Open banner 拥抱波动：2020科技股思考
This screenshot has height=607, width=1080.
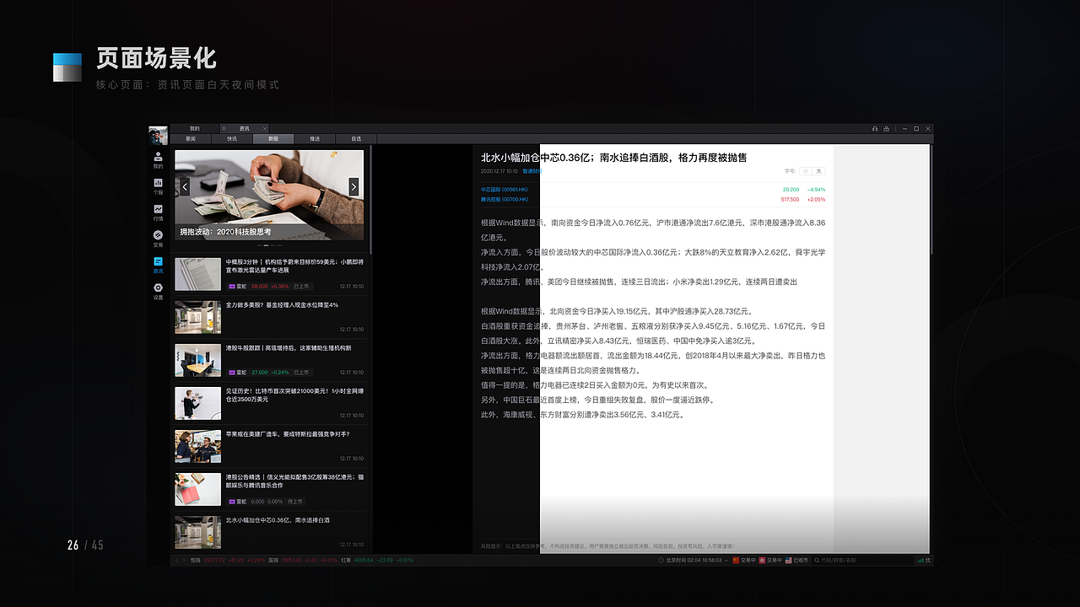coord(269,196)
